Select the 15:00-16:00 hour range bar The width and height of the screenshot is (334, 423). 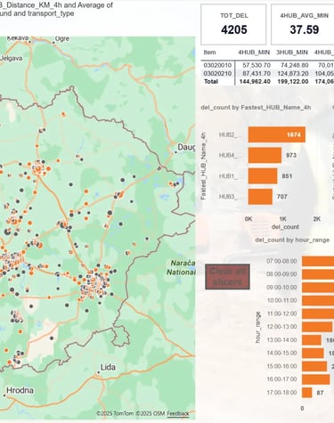point(314,366)
